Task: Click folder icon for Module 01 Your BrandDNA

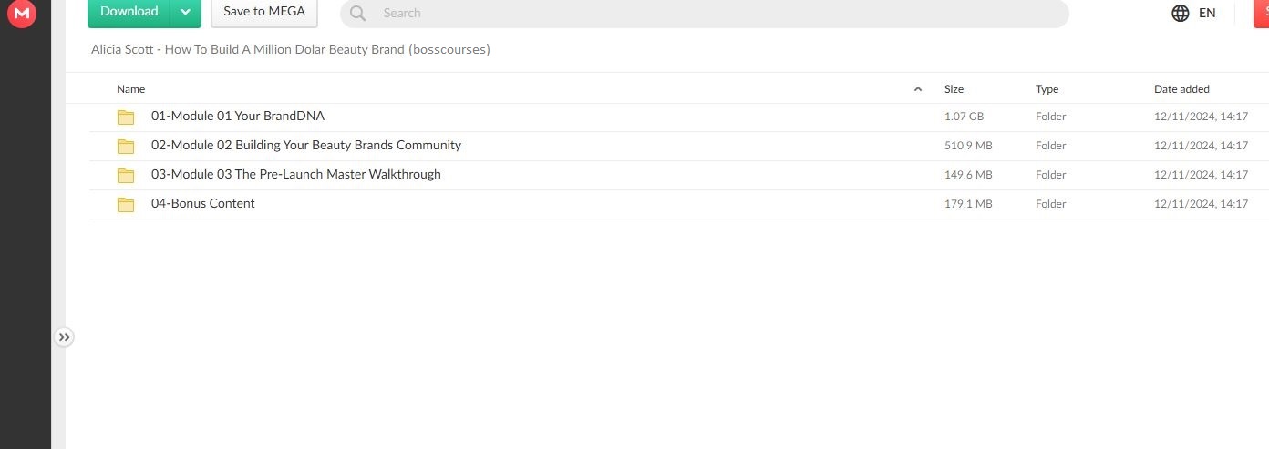Action: [126, 117]
